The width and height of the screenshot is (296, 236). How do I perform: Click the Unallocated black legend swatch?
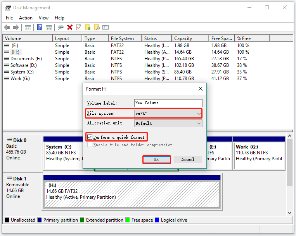coord(7,220)
